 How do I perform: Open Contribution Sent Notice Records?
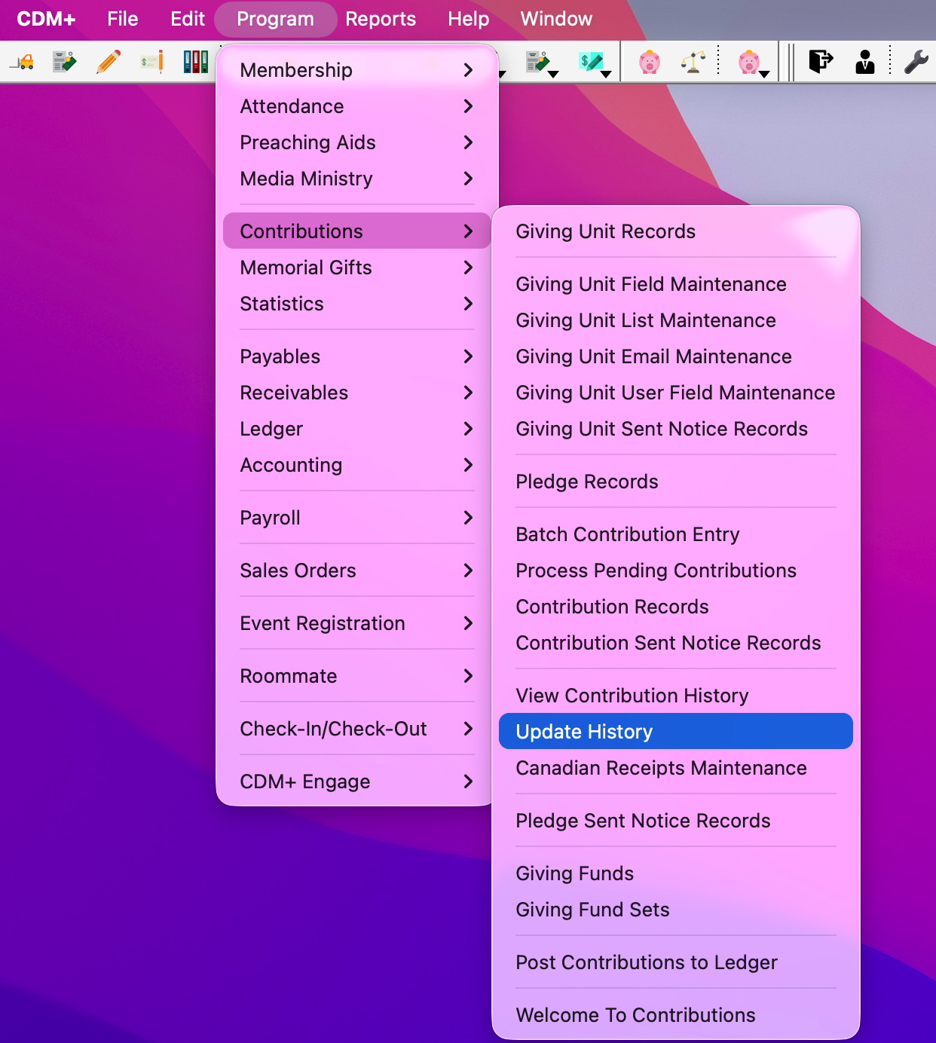pyautogui.click(x=676, y=643)
